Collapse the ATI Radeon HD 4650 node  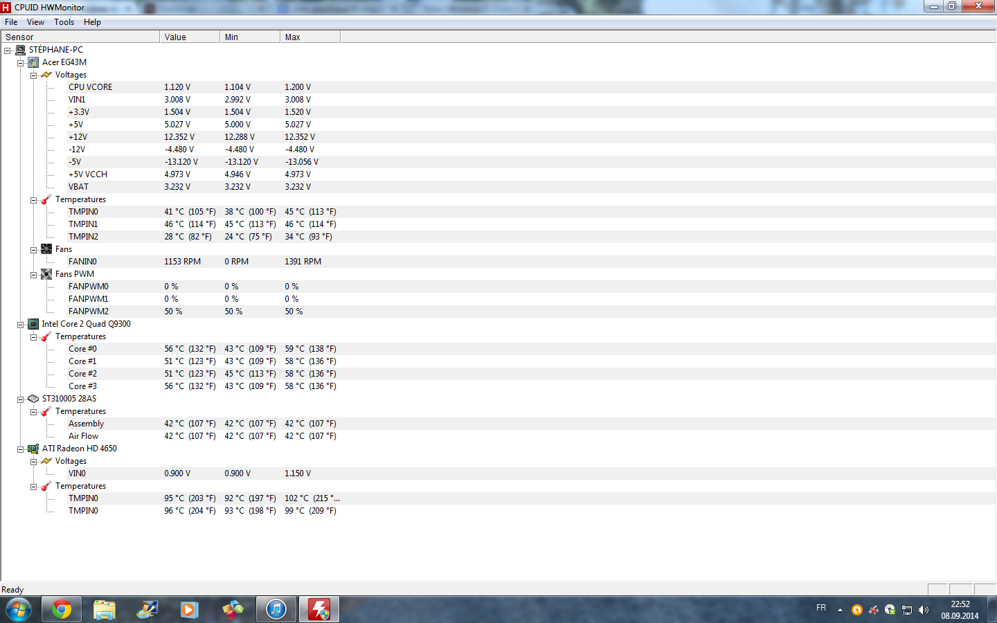(21, 449)
